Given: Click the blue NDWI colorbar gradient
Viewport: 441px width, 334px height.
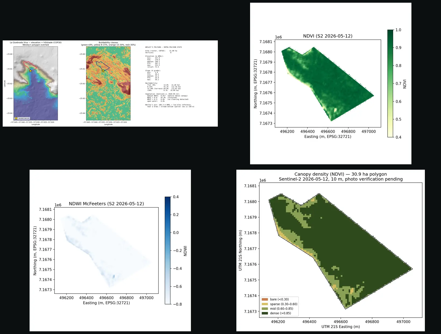Looking at the screenshot, I should pyautogui.click(x=168, y=250).
